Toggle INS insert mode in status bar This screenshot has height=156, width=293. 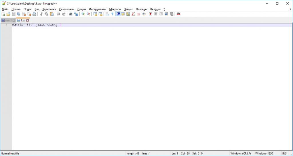[284, 154]
